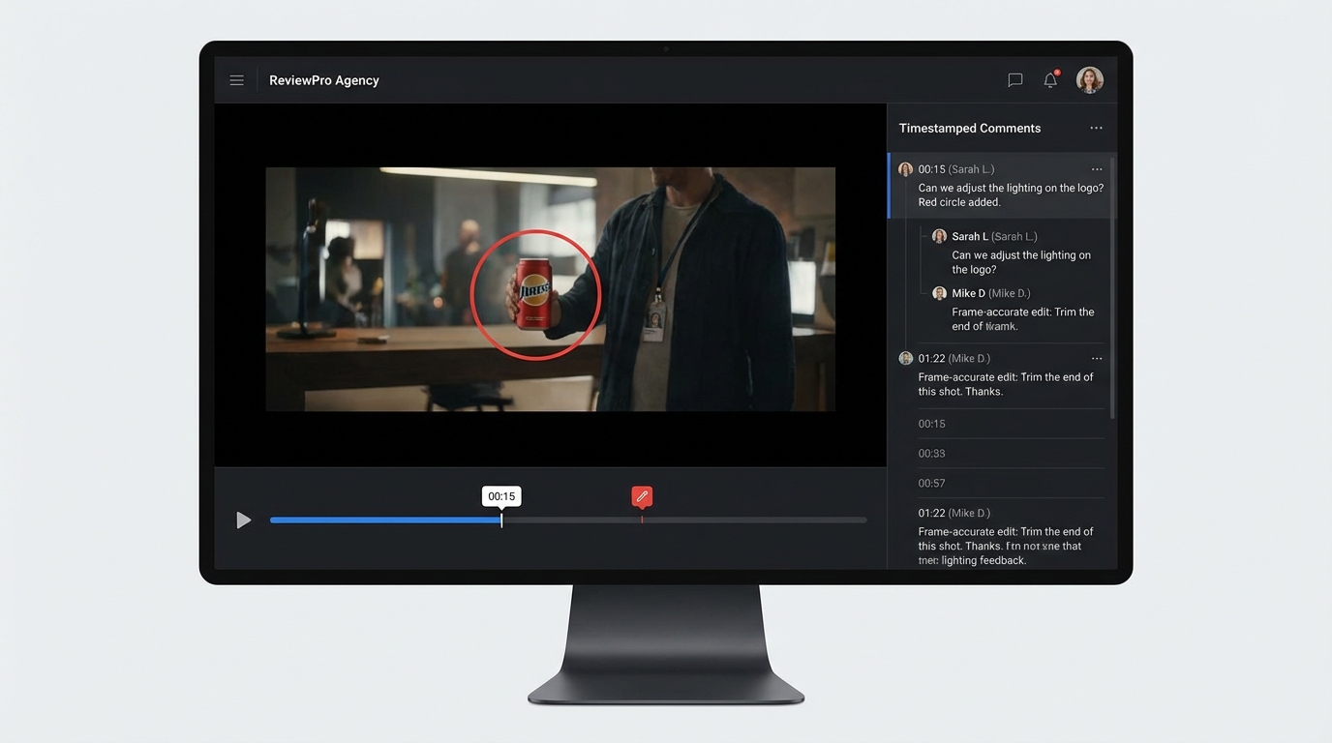
Task: Open options for Mike's 01:22 comment
Action: (x=1096, y=359)
